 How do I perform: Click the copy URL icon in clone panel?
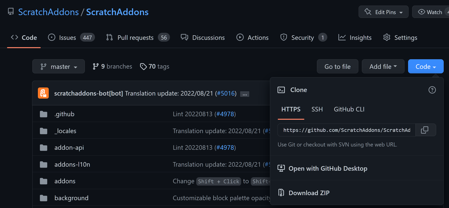coord(425,130)
